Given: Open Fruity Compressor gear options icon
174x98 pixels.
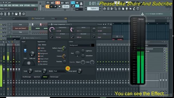Looking at the screenshot, I should click(x=52, y=24).
